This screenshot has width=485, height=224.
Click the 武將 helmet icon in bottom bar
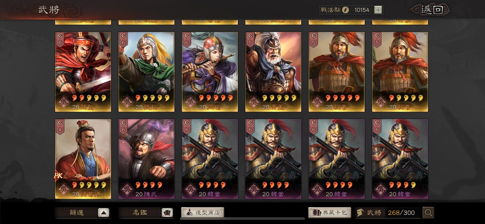point(360,213)
